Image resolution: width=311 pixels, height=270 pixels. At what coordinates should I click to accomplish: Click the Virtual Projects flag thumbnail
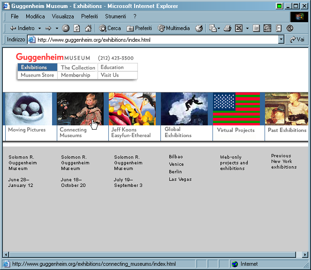point(236,109)
